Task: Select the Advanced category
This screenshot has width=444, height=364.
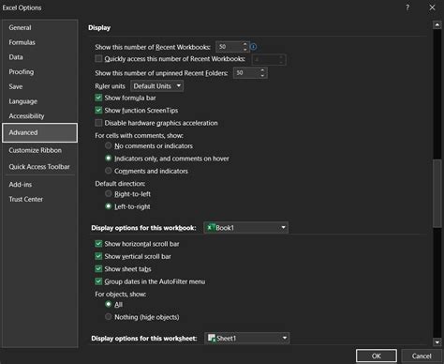Action: (39, 132)
